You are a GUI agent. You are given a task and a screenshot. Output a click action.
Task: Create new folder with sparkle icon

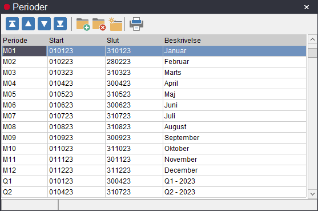coord(115,24)
